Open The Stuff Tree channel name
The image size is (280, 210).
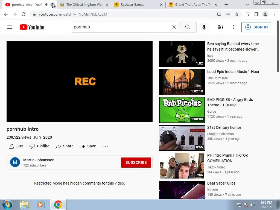pos(217,78)
